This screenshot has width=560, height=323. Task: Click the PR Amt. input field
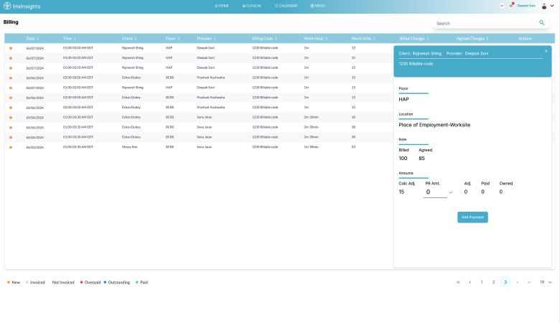coord(434,192)
